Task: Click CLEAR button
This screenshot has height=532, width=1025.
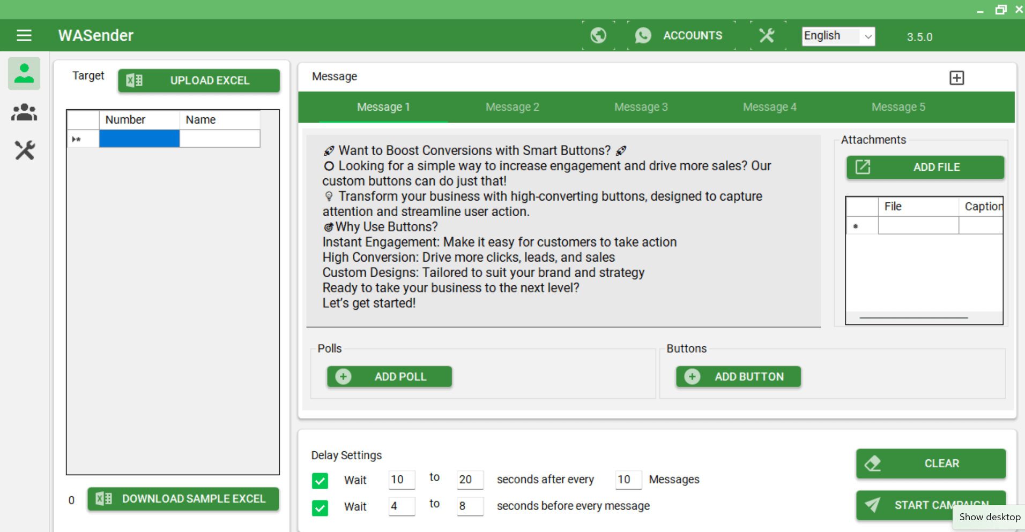Action: tap(931, 463)
